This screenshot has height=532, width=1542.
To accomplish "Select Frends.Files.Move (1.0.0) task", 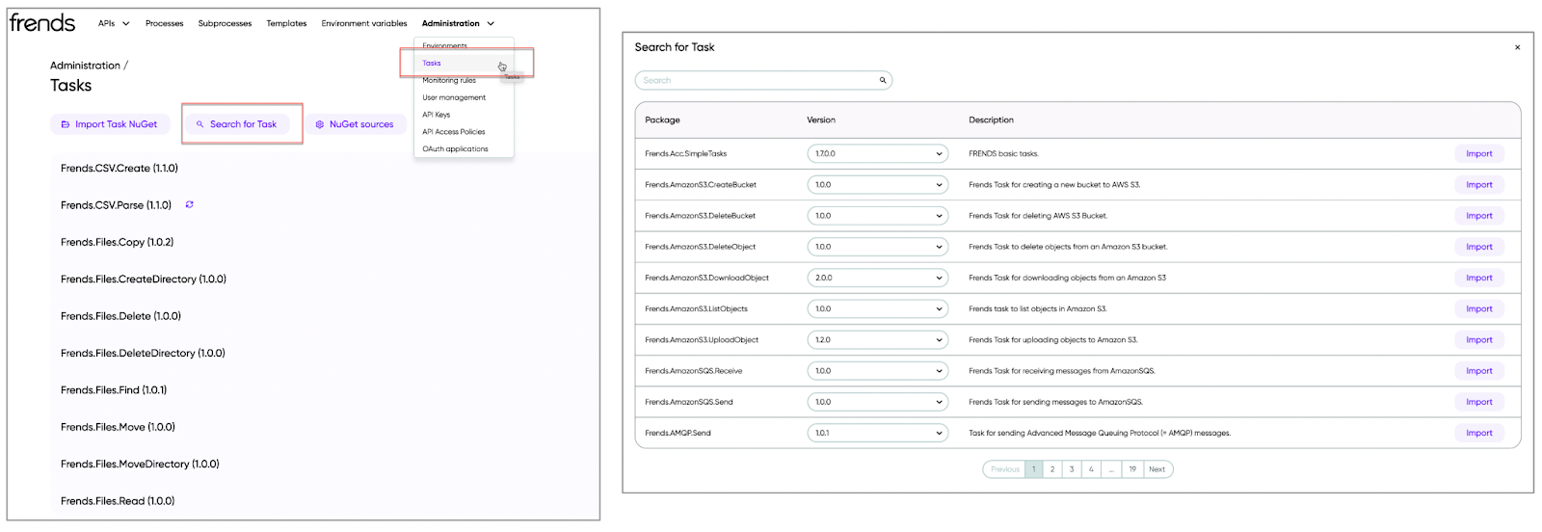I will pos(118,427).
